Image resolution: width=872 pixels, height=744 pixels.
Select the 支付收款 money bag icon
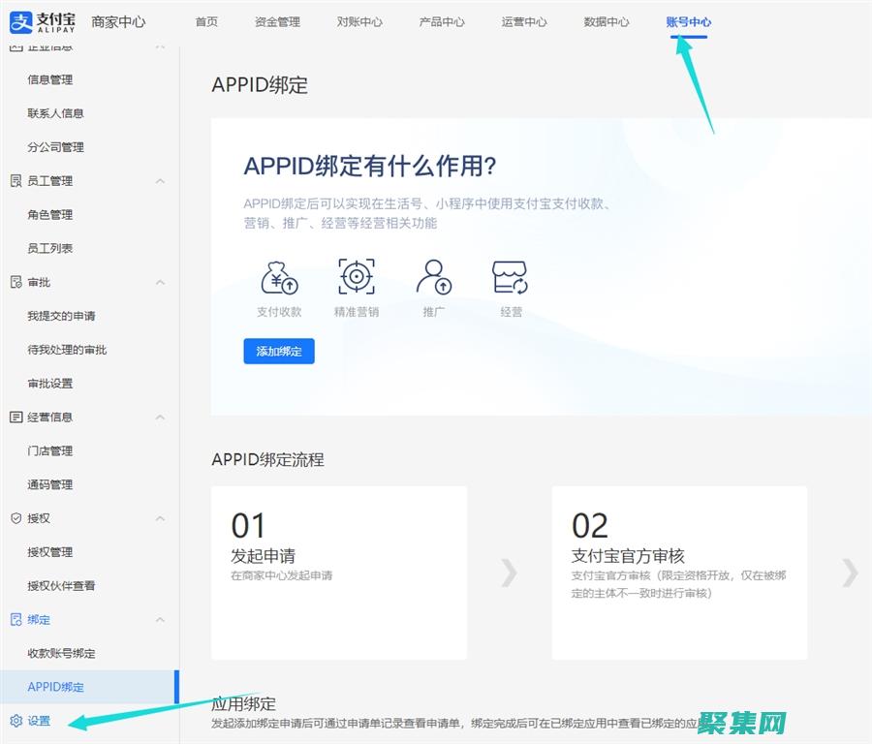[278, 277]
